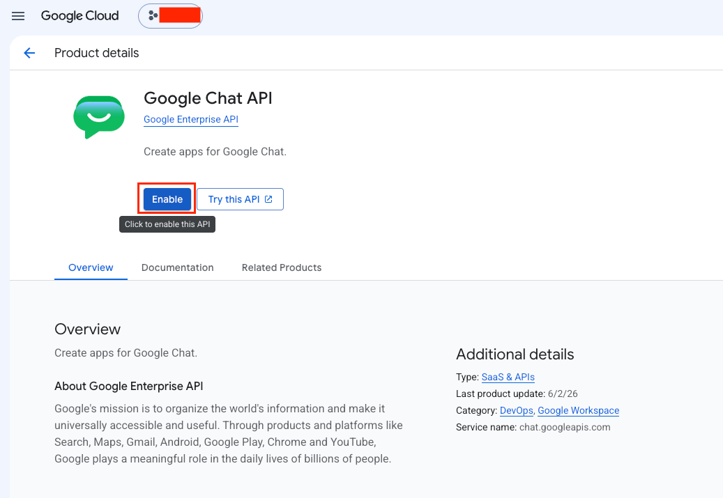The image size is (723, 498).
Task: Enable the Google Chat API
Action: tap(167, 199)
